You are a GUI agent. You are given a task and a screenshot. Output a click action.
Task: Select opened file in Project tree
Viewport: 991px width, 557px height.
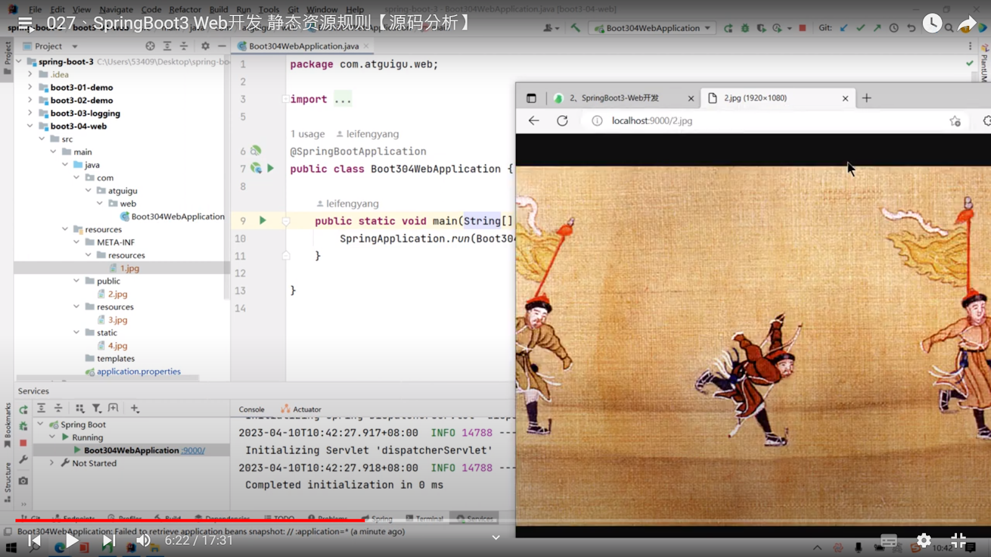click(150, 46)
